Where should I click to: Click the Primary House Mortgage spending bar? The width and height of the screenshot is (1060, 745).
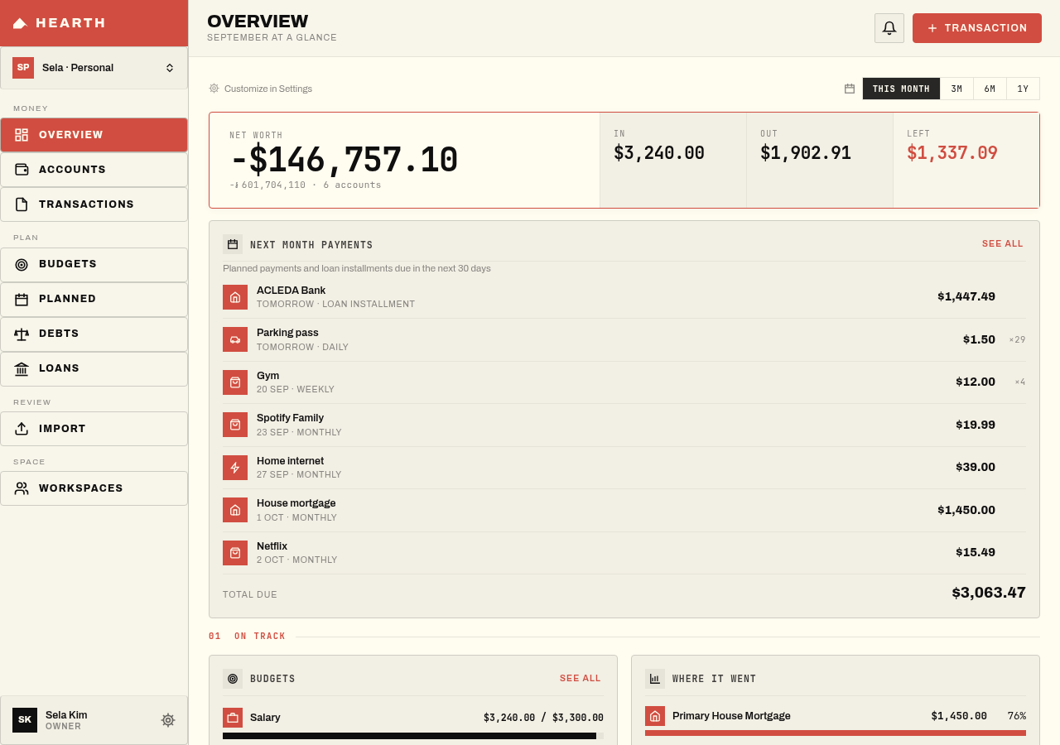point(836,733)
